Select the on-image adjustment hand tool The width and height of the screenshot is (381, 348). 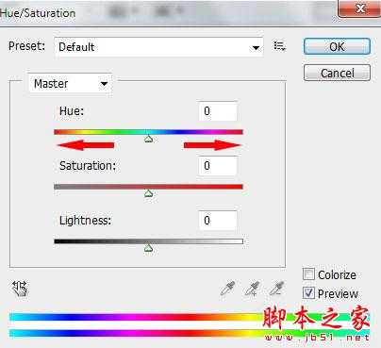click(x=20, y=288)
